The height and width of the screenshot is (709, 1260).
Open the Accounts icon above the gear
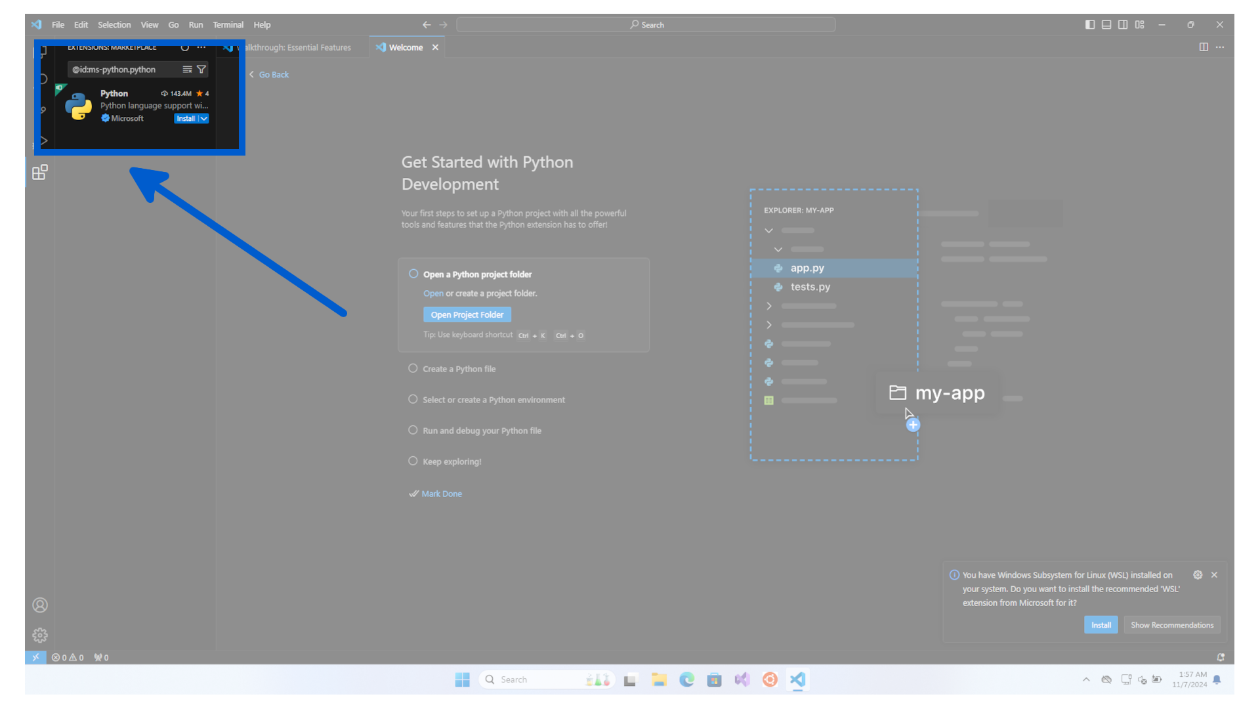pos(39,605)
